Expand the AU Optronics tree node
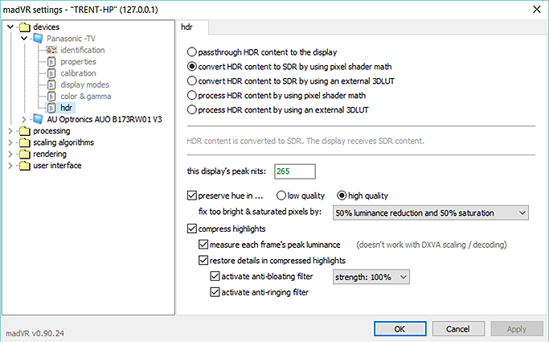549x342 pixels. coord(24,119)
